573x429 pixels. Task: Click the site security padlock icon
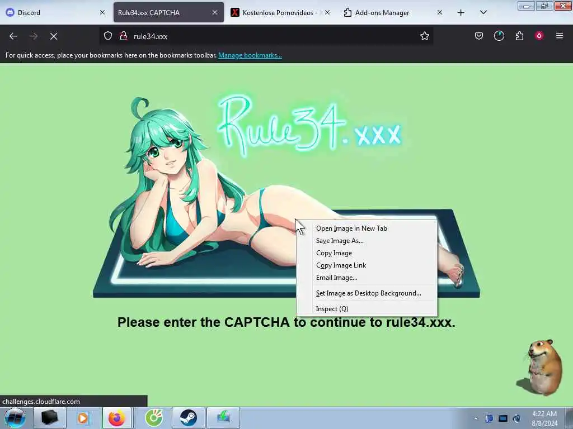point(124,36)
